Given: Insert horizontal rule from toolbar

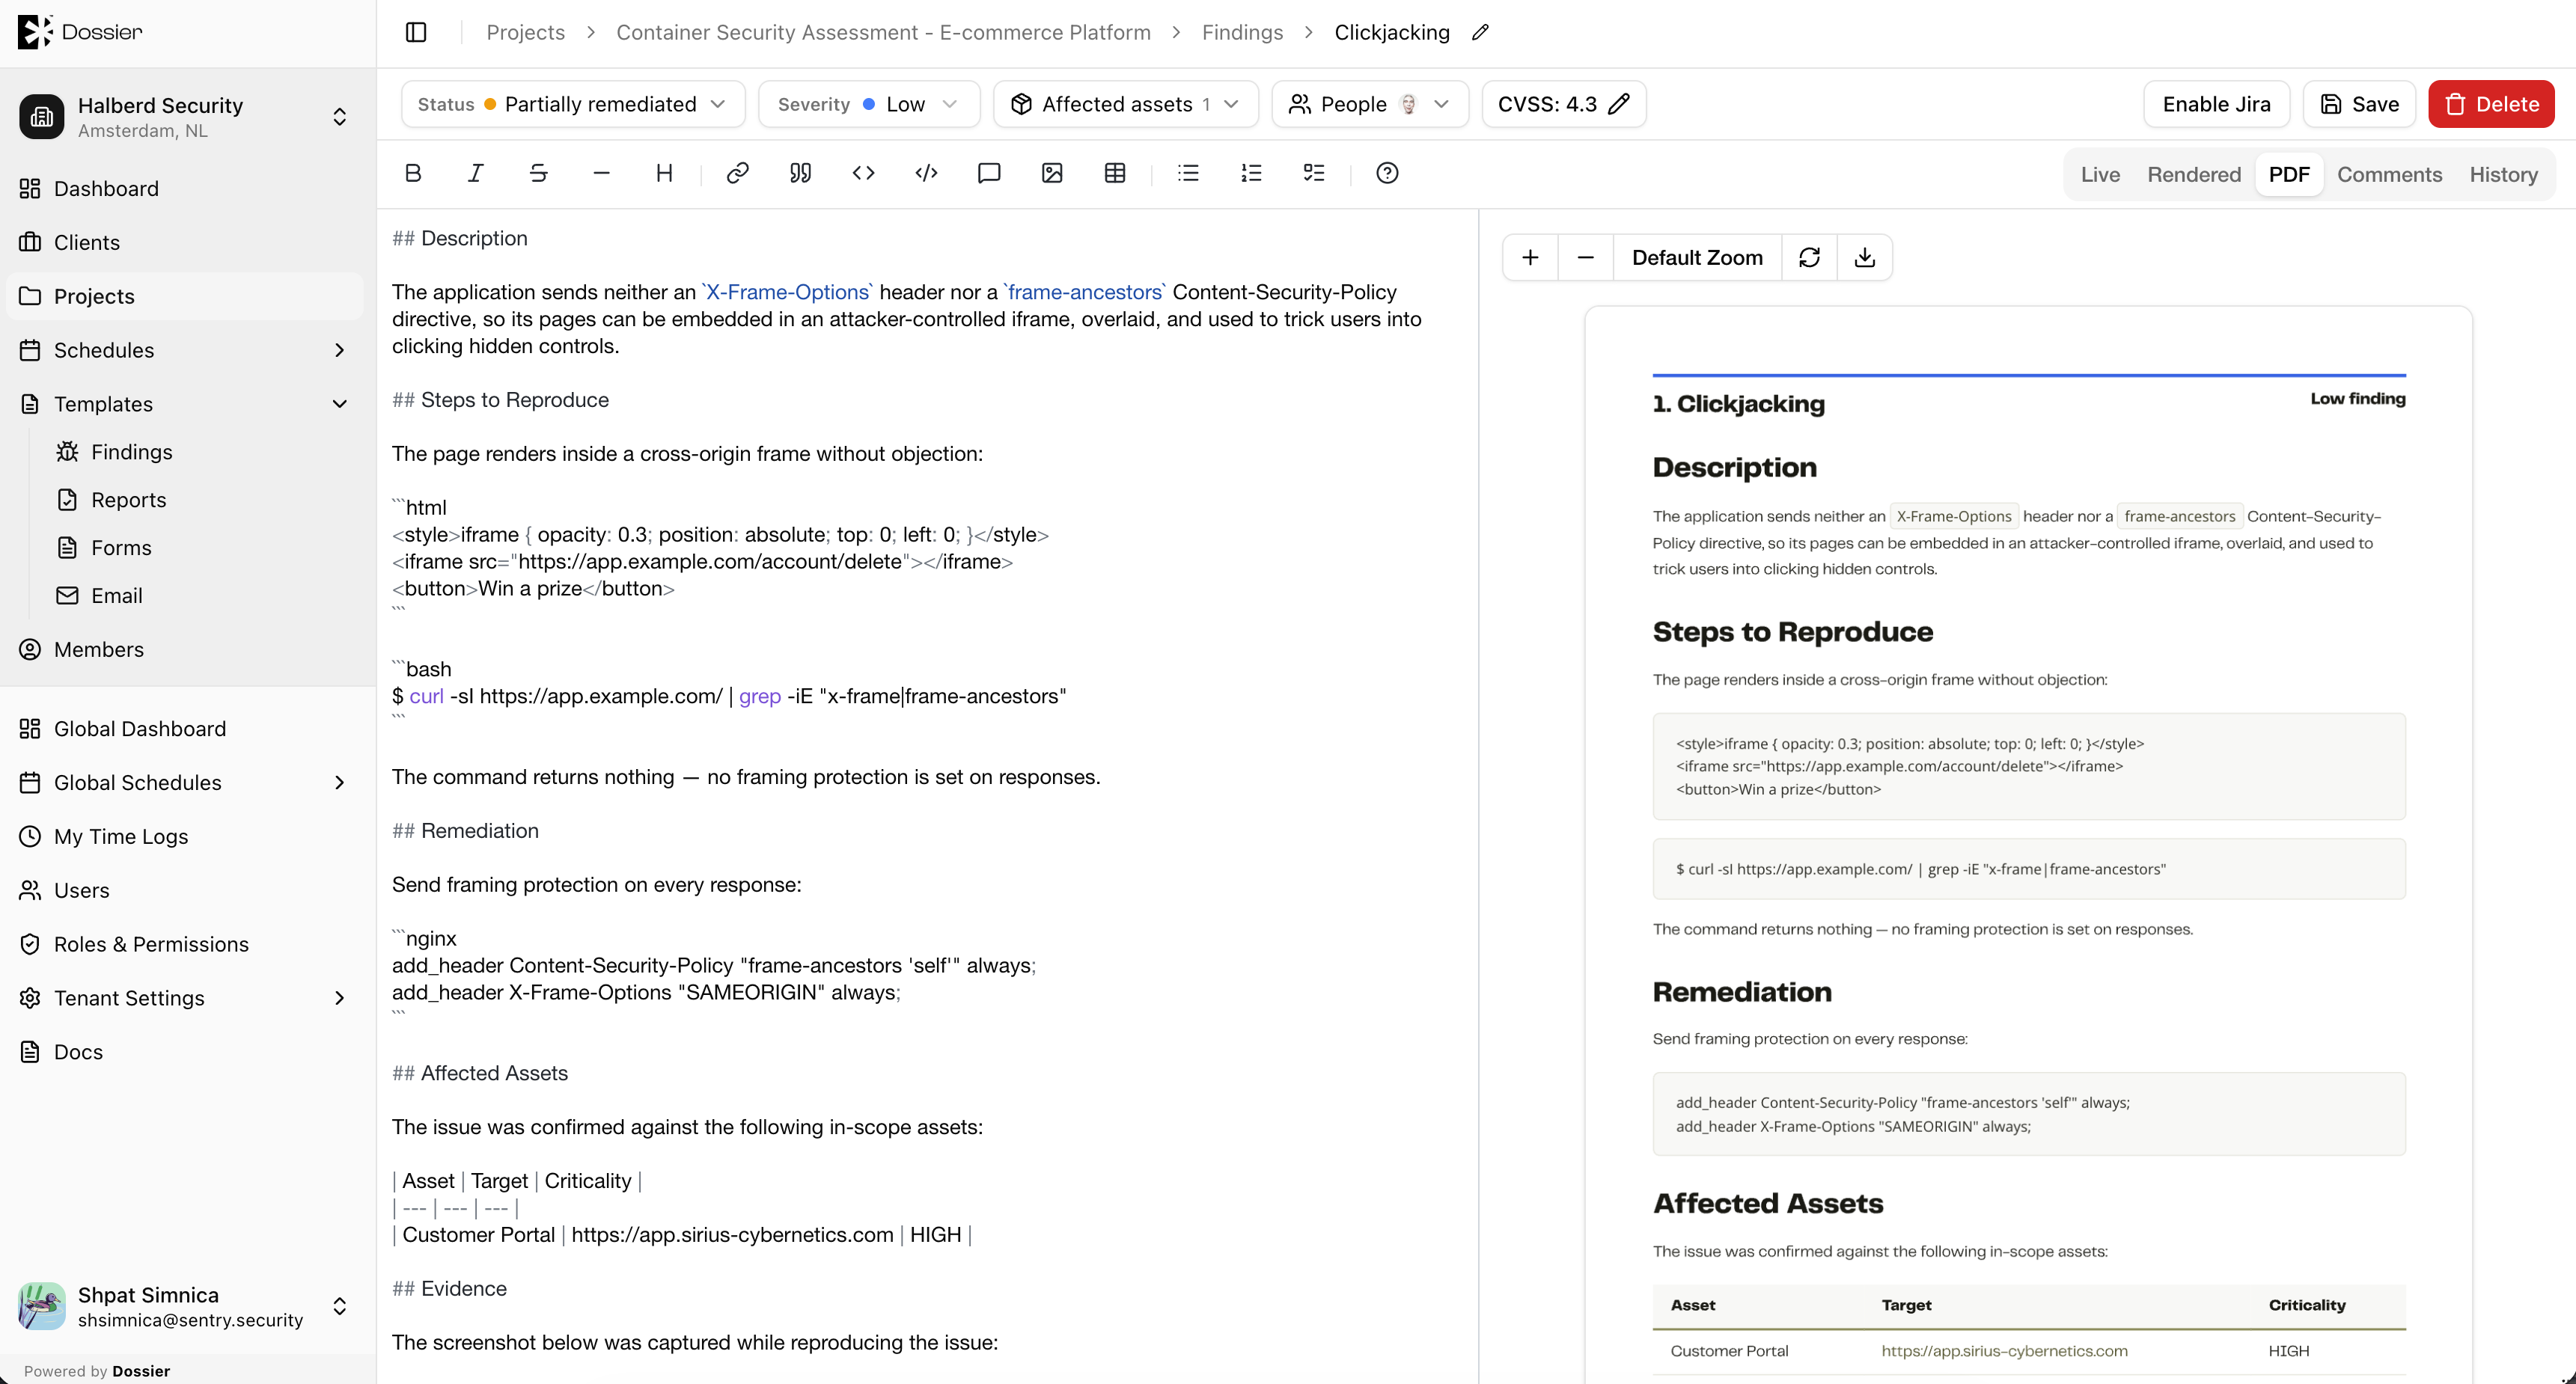Looking at the screenshot, I should (601, 173).
